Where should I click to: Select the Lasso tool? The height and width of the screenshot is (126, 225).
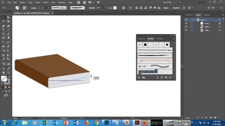(8, 21)
